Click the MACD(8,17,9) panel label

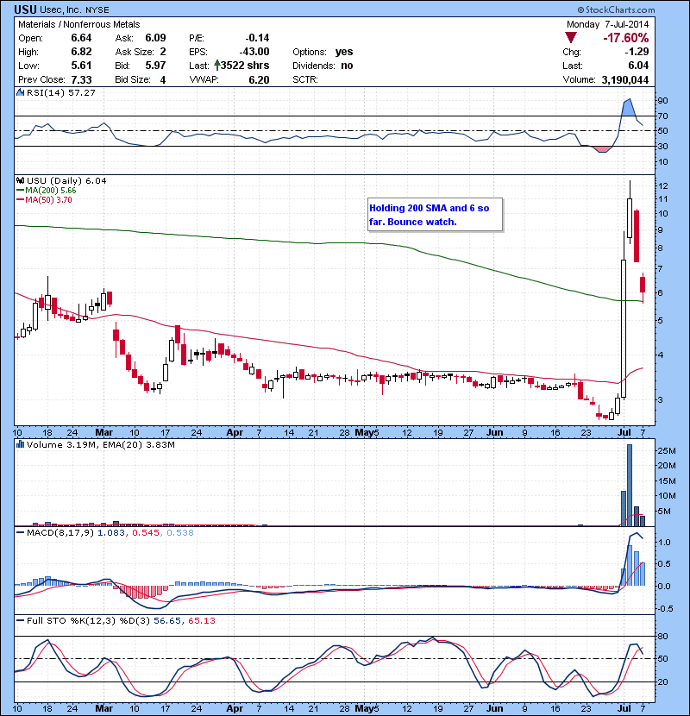pyautogui.click(x=60, y=532)
